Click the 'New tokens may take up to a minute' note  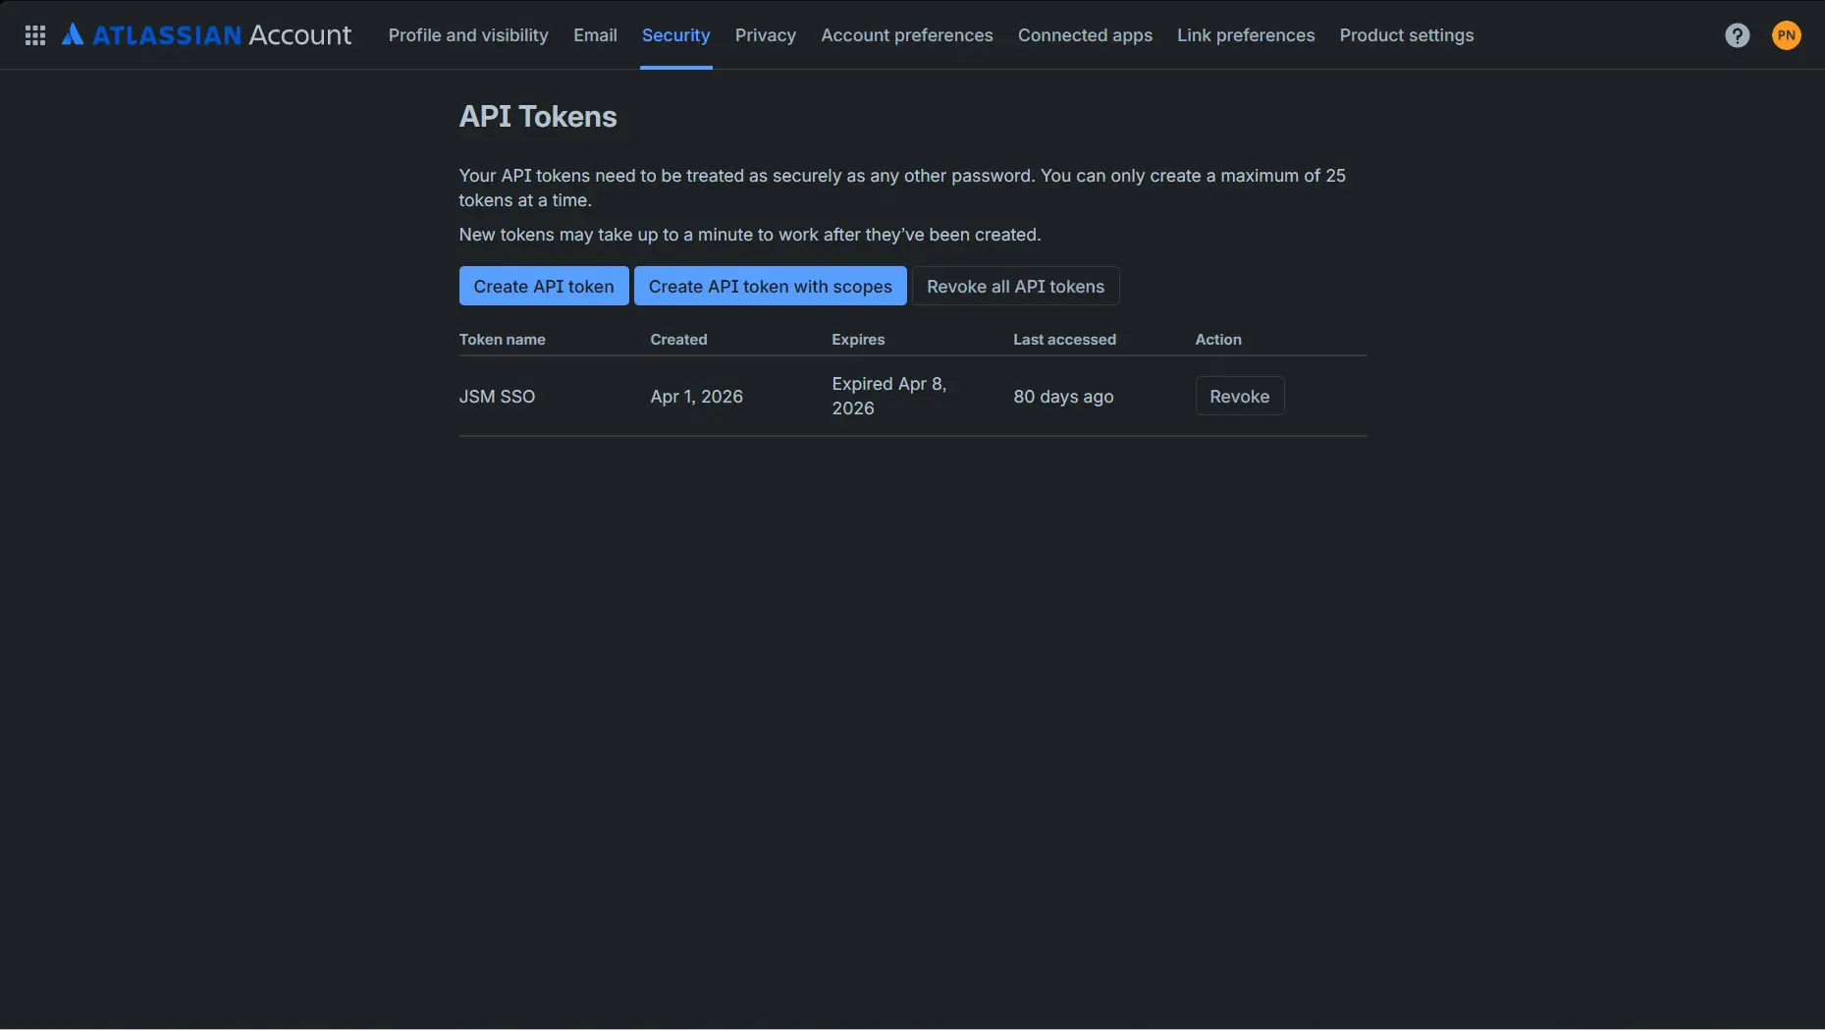750,235
